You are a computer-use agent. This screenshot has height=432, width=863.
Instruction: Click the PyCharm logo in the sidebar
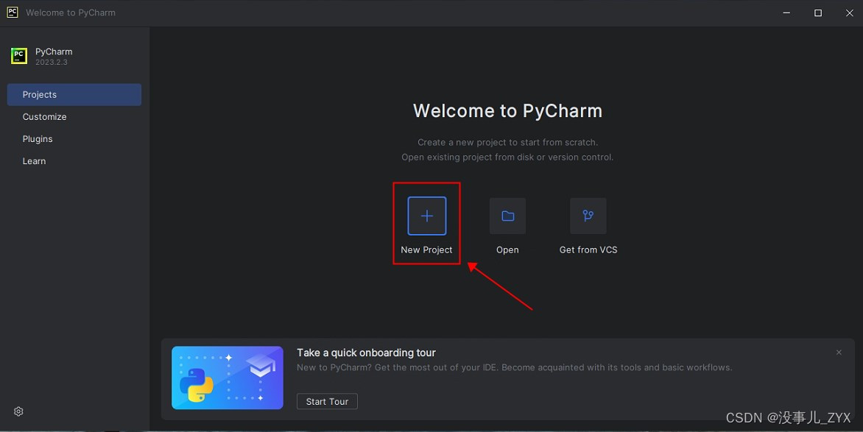point(19,56)
